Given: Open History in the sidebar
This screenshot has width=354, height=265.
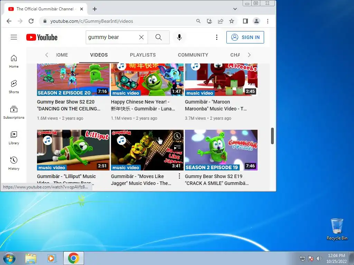Looking at the screenshot, I should pyautogui.click(x=14, y=163).
